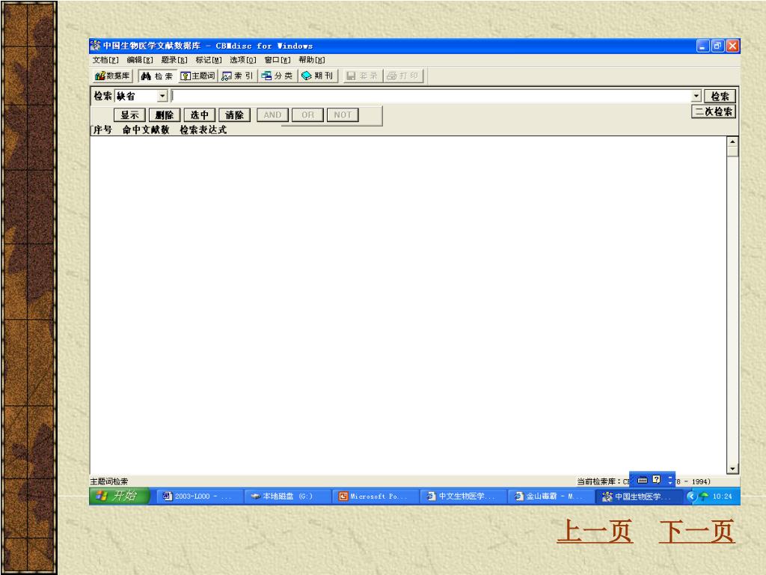Click the scroll up arrow of results list

coord(732,142)
